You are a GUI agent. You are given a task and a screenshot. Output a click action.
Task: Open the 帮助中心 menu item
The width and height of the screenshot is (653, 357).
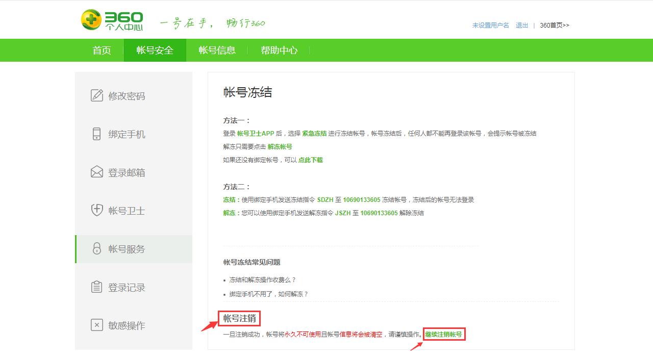[x=279, y=50]
